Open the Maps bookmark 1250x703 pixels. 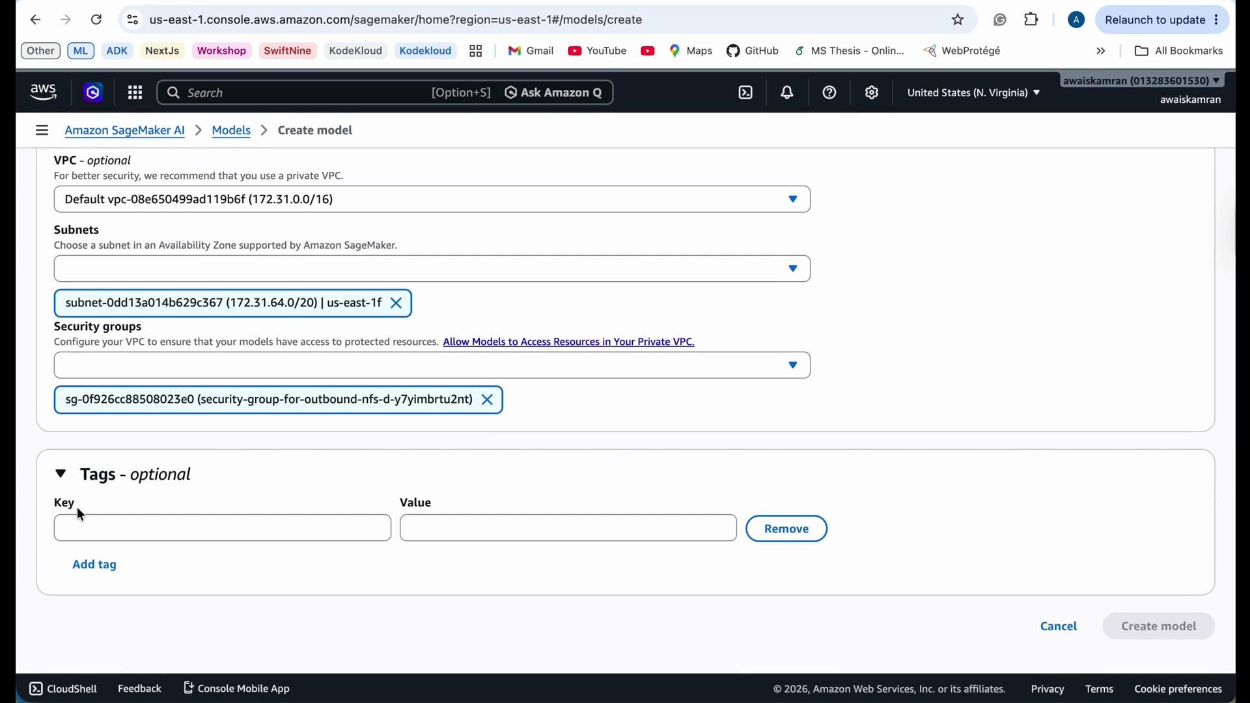tap(691, 51)
